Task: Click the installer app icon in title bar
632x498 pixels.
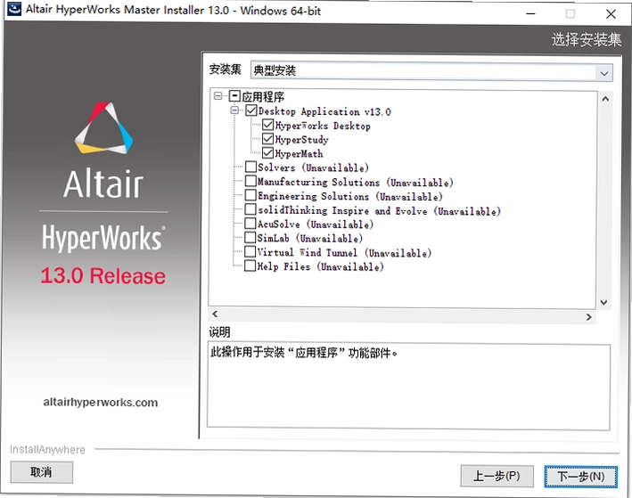Action: (14, 9)
